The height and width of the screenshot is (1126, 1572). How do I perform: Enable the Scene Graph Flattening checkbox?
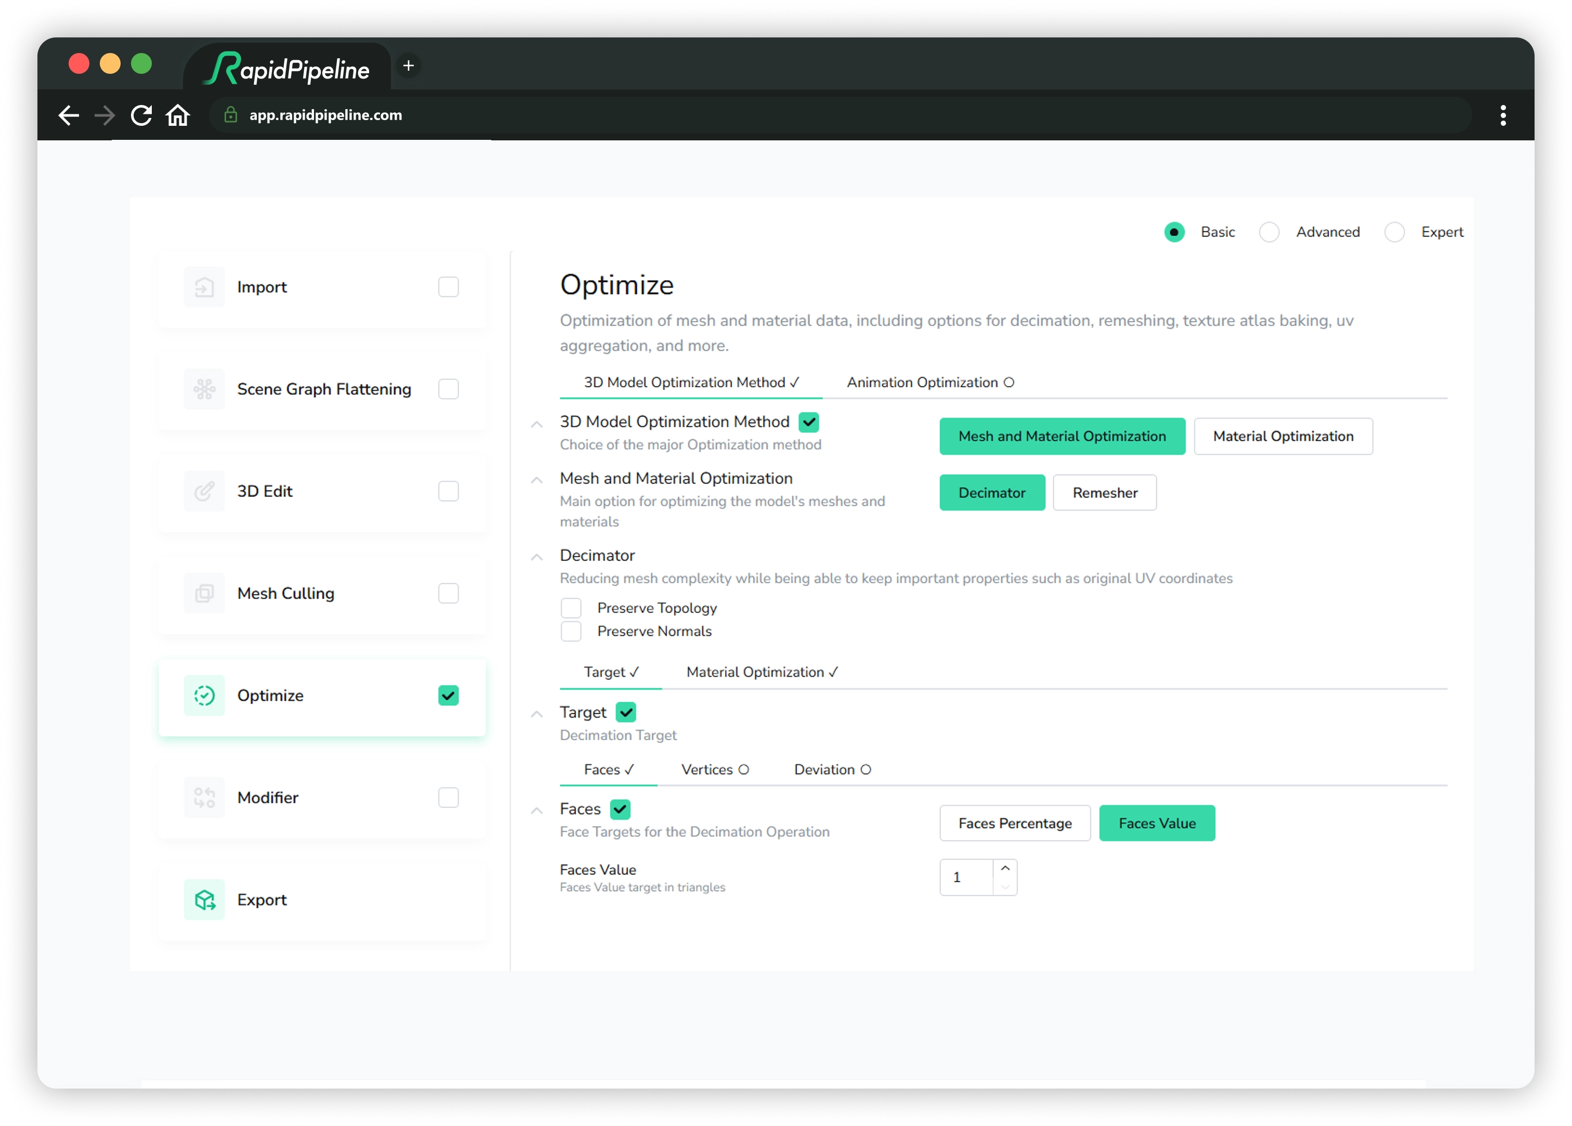[x=449, y=389]
